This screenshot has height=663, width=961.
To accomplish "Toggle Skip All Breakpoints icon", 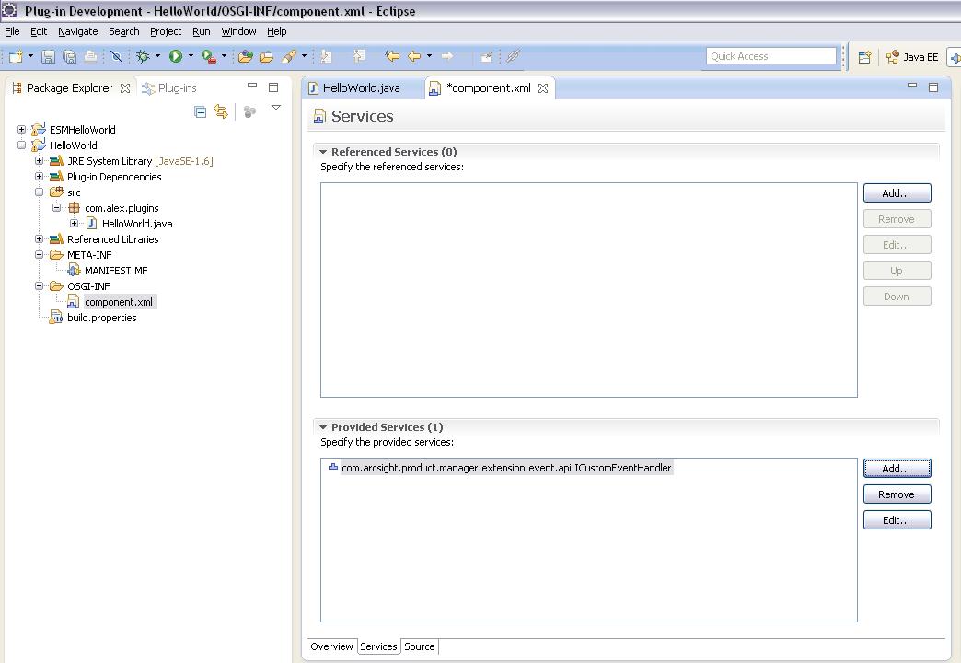I will click(x=117, y=56).
